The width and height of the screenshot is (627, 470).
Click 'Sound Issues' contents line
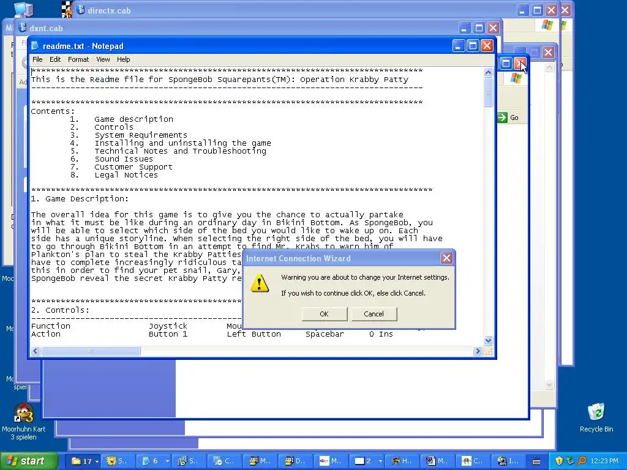tap(124, 159)
